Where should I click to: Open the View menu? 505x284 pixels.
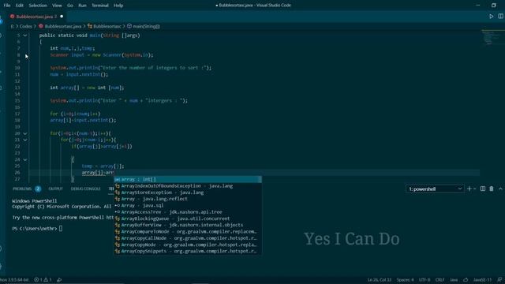(57, 6)
